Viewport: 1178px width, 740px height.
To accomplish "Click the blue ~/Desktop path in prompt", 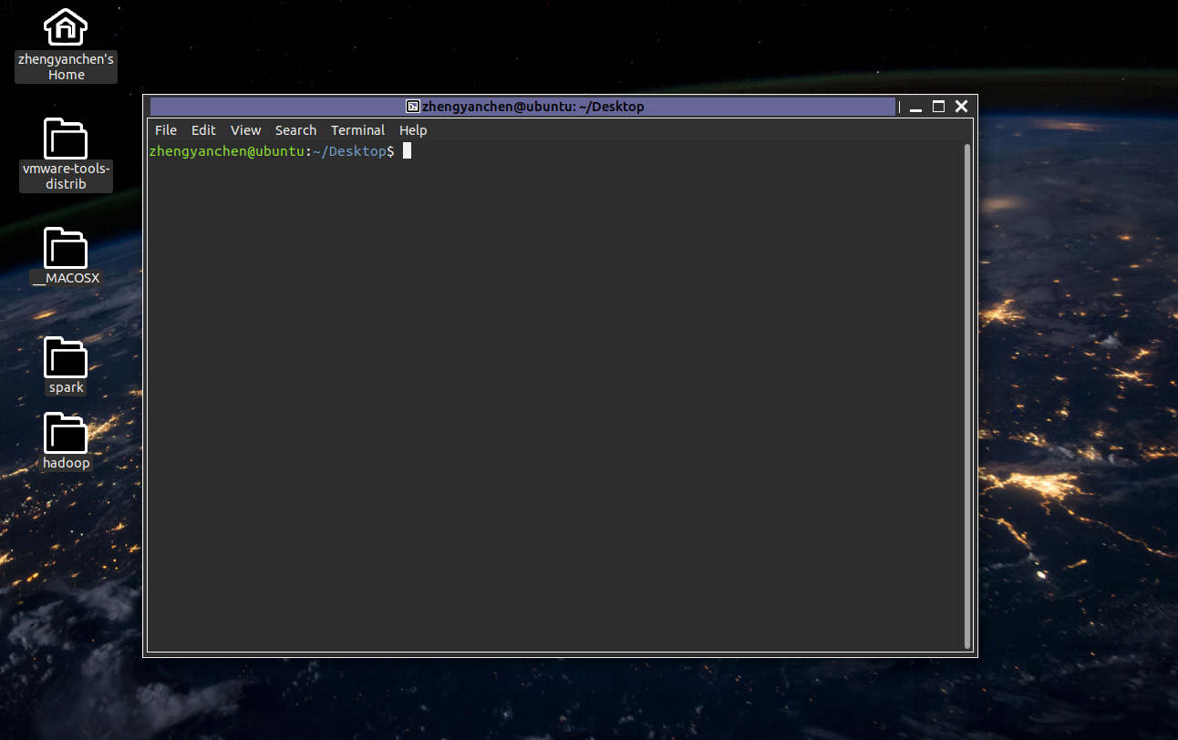I will pos(349,151).
